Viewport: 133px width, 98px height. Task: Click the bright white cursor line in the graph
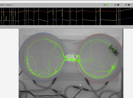click(100, 16)
